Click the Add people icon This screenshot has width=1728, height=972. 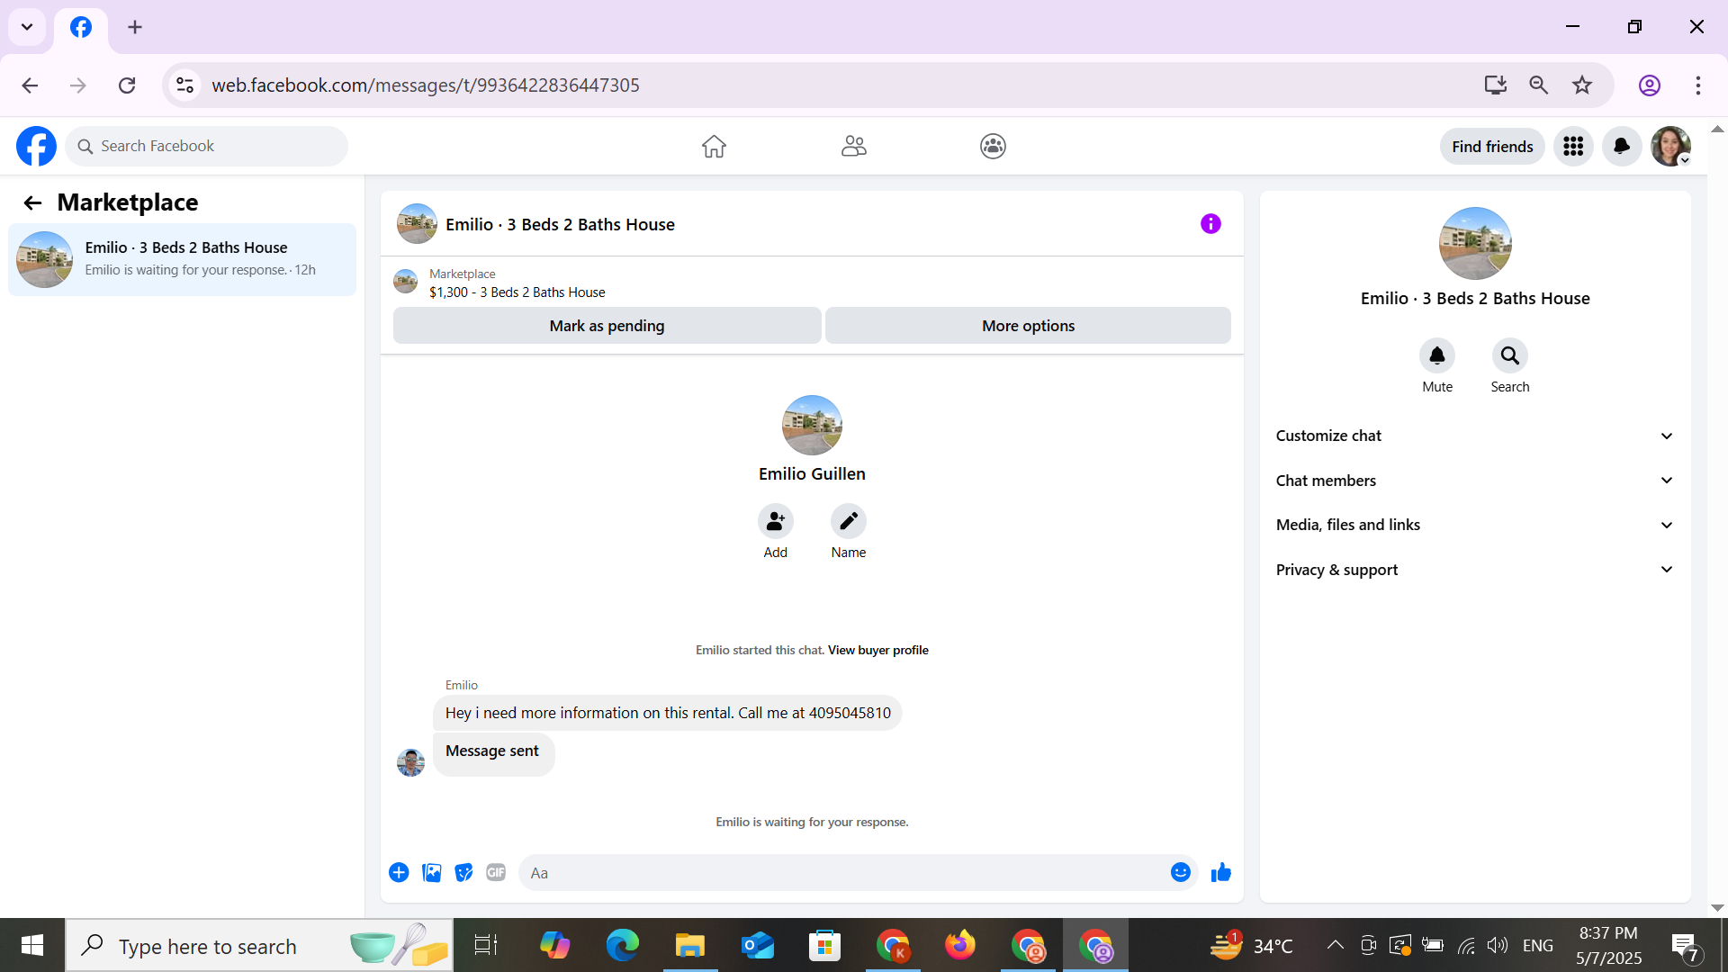point(775,521)
